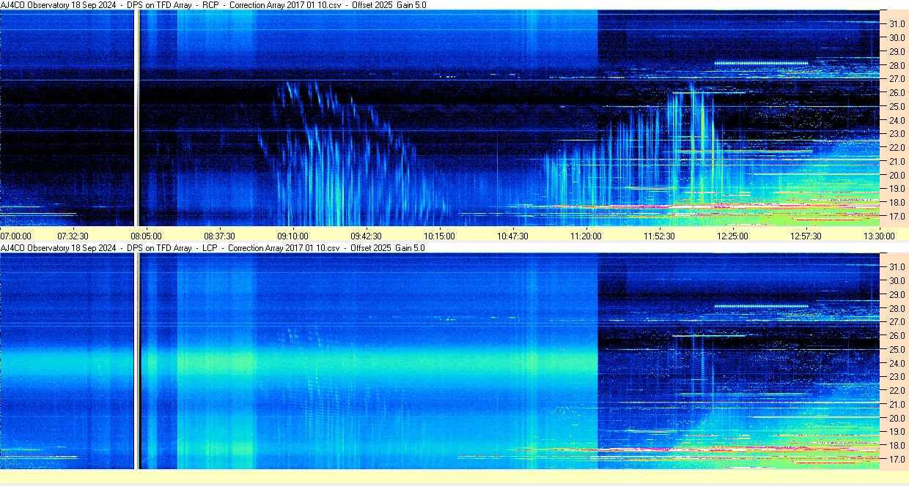909x486 pixels.
Task: Click the 22.0 frequency label in LCP panel
Action: 897,391
